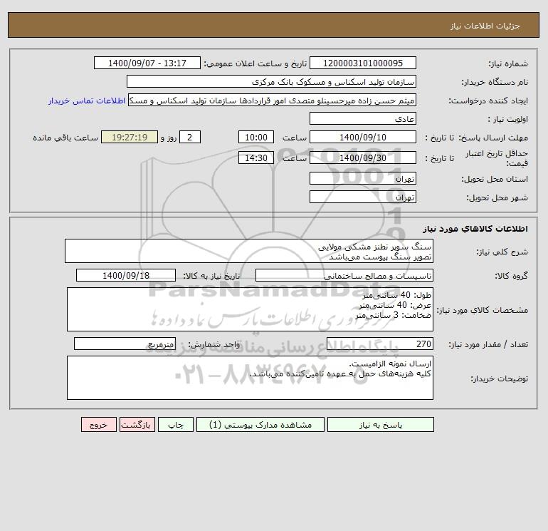Click the جزئیات اطلاعات نیاز header title

[485, 26]
